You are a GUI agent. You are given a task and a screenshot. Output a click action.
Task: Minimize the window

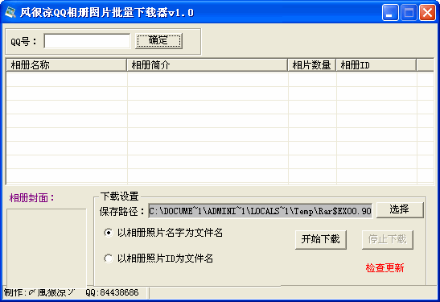(390, 13)
